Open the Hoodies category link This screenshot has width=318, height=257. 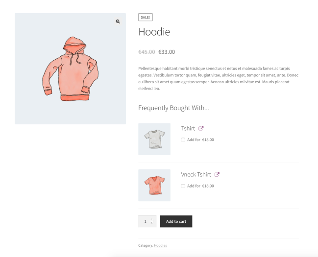point(160,245)
